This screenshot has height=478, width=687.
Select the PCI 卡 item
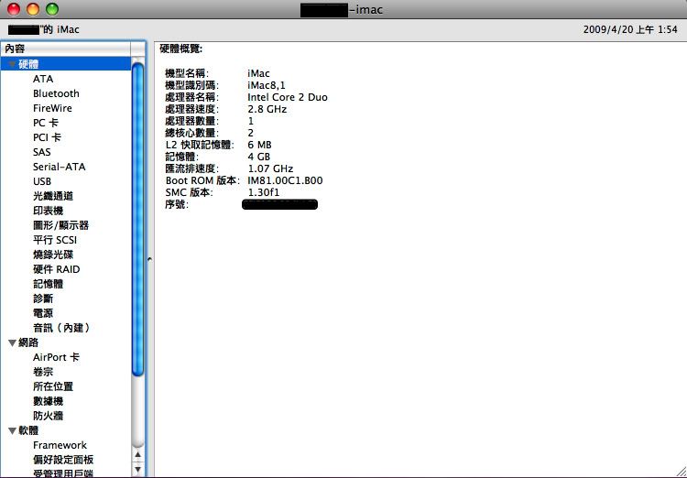point(47,137)
